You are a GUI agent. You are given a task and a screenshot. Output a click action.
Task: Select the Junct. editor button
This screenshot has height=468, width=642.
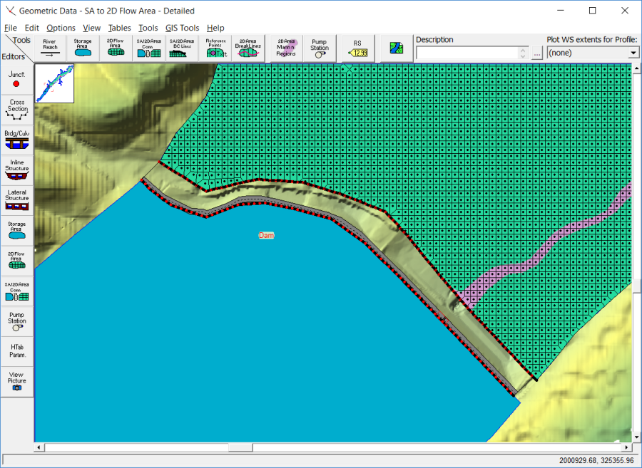17,78
